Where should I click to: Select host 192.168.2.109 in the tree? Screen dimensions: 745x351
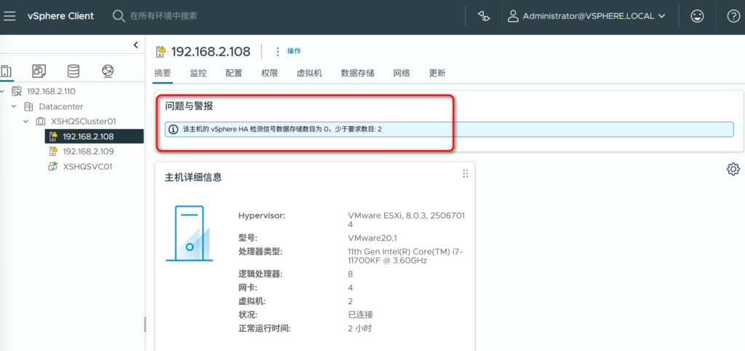click(x=88, y=151)
